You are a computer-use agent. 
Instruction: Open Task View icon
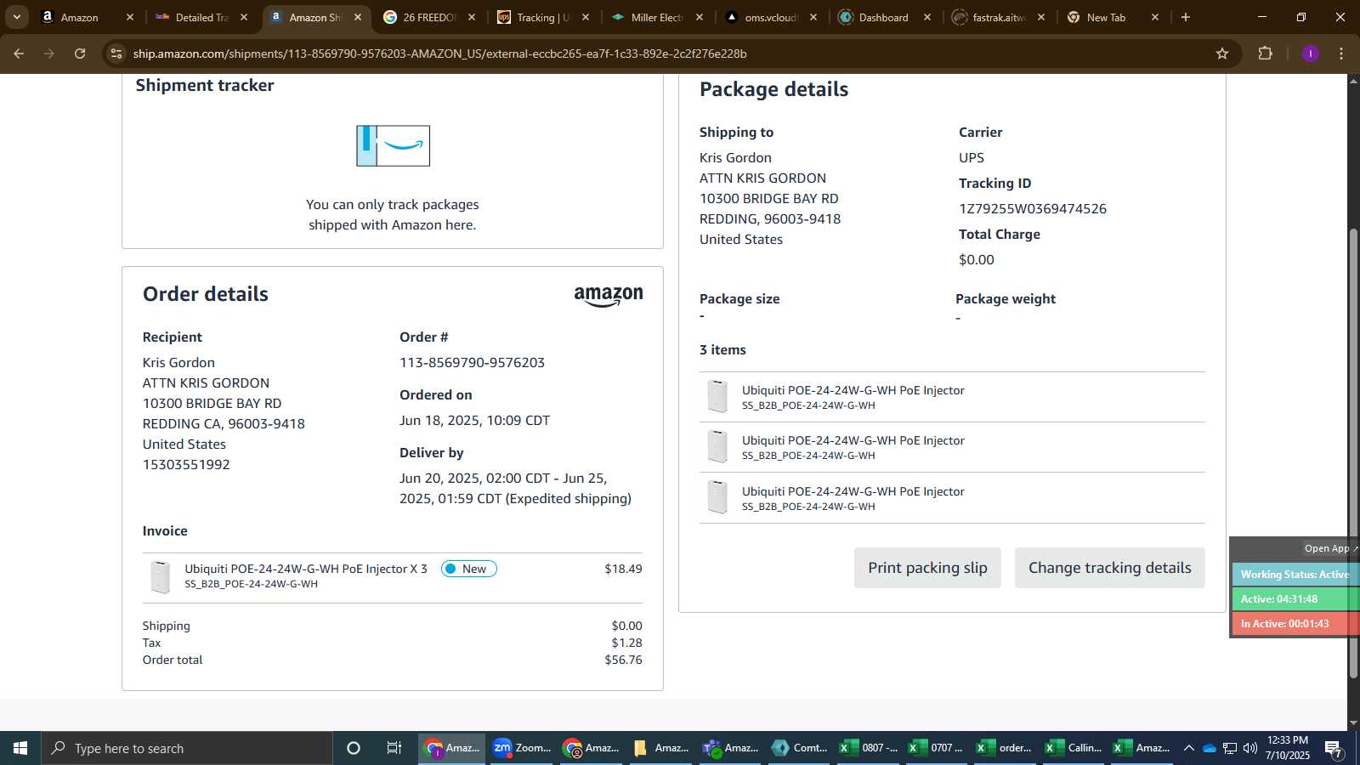tap(394, 748)
